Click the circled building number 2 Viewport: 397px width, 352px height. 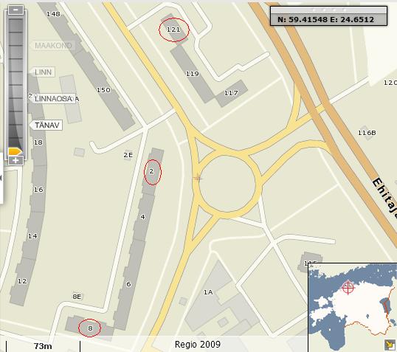(153, 172)
